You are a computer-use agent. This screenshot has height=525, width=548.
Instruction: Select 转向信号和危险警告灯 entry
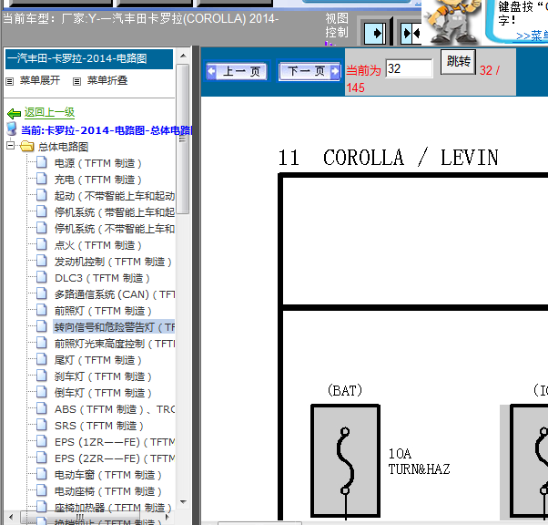(x=115, y=327)
